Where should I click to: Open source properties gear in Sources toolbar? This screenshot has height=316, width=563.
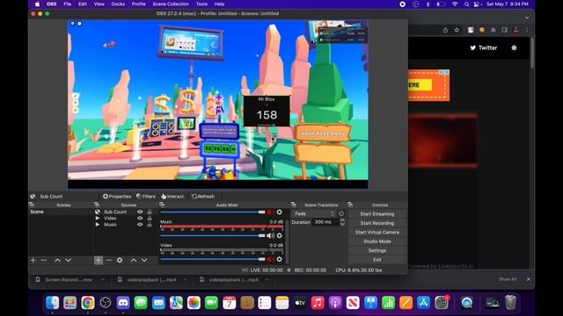[x=120, y=261]
